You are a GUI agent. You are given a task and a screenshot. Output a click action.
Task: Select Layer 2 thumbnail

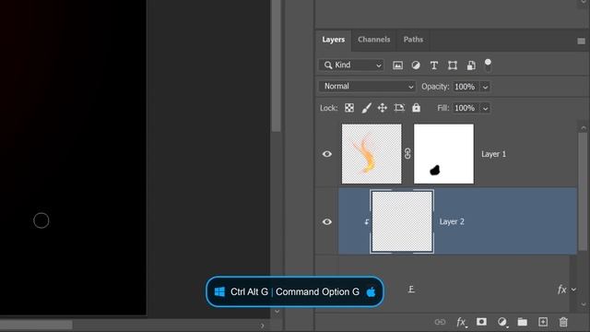pos(402,221)
